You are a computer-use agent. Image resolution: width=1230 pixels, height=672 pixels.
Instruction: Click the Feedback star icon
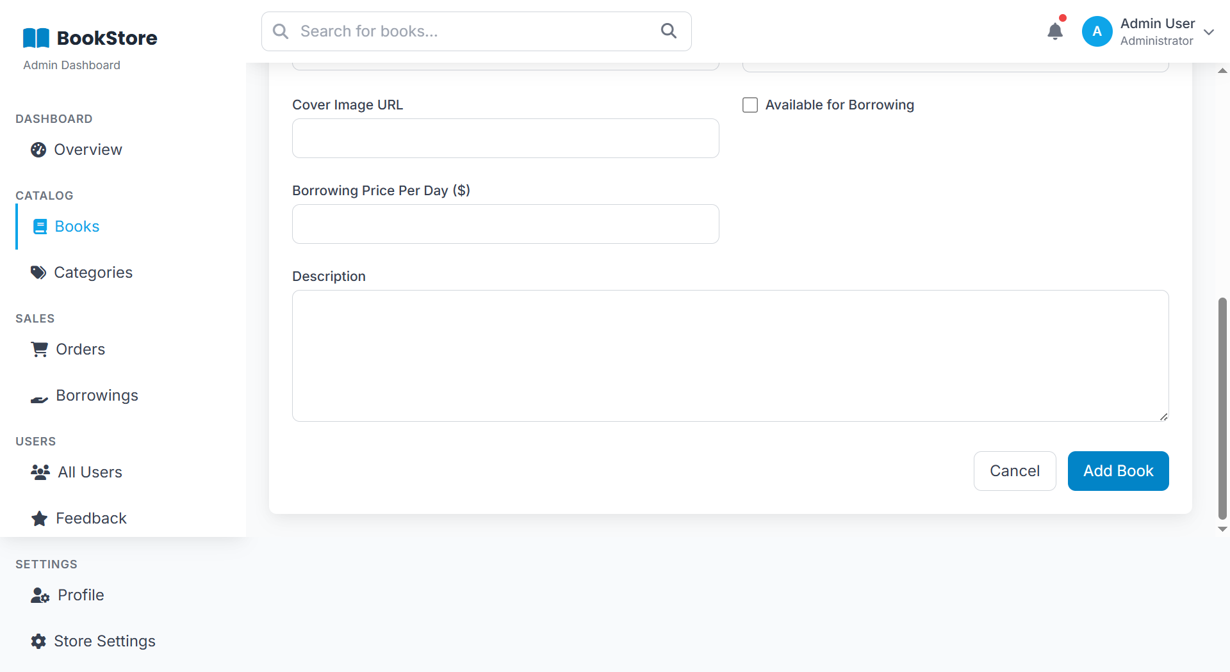40,518
